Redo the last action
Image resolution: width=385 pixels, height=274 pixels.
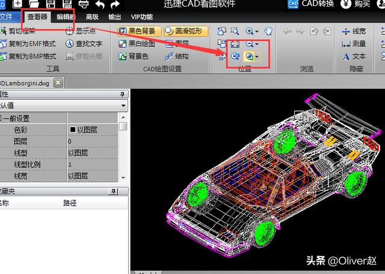tap(115, 4)
